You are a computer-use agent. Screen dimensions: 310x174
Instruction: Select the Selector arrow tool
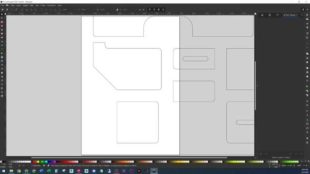[2, 14]
